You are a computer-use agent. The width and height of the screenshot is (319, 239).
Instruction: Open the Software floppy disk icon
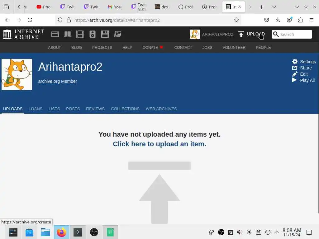point(105,34)
